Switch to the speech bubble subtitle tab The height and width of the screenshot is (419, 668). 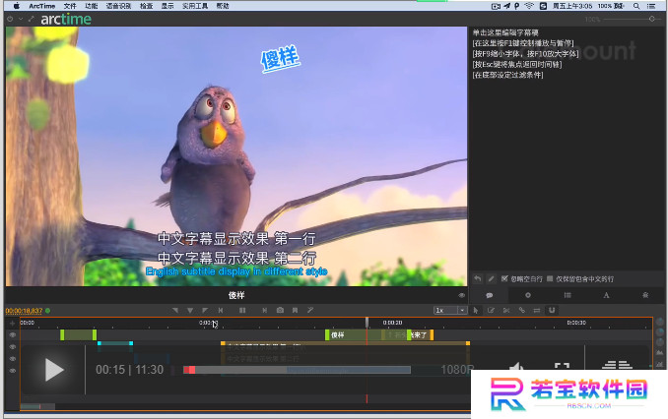point(489,295)
